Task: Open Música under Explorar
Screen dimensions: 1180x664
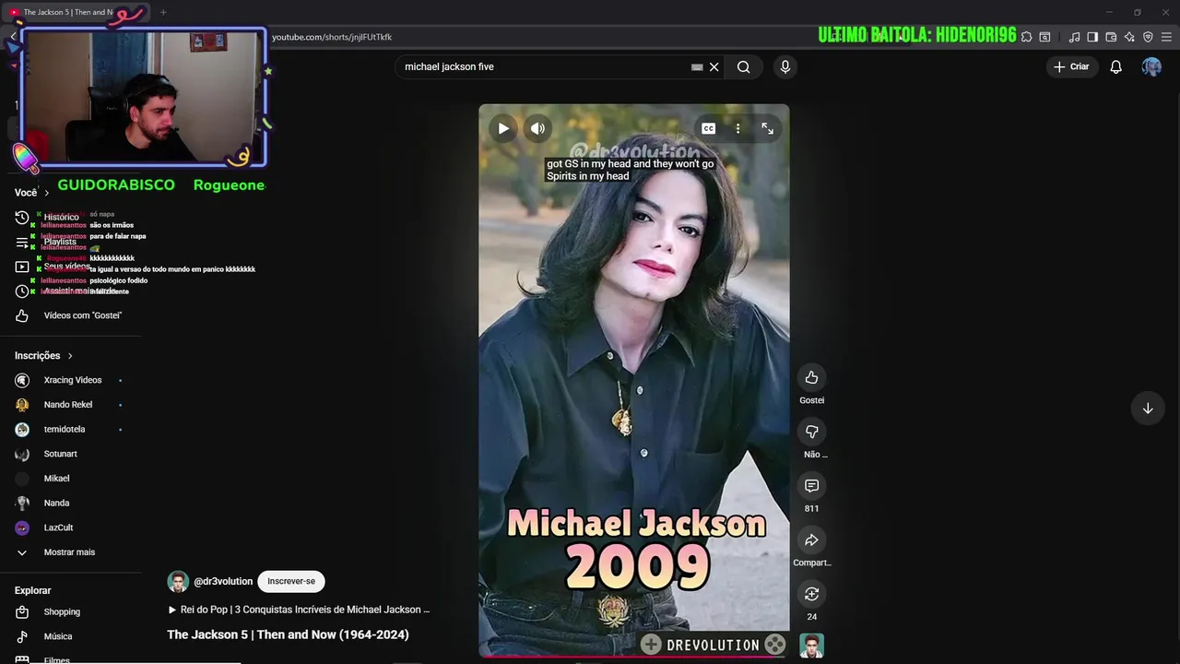Action: click(x=58, y=636)
